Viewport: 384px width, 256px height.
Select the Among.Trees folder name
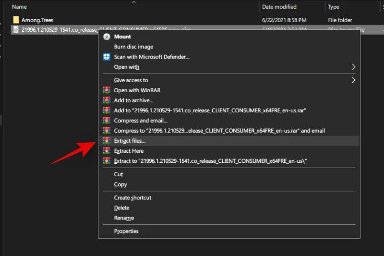37,20
